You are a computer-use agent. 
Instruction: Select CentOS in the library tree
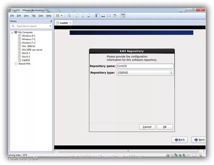tap(26, 60)
